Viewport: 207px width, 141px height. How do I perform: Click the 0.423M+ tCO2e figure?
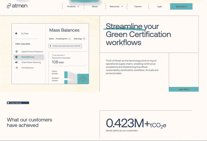pos(136,123)
